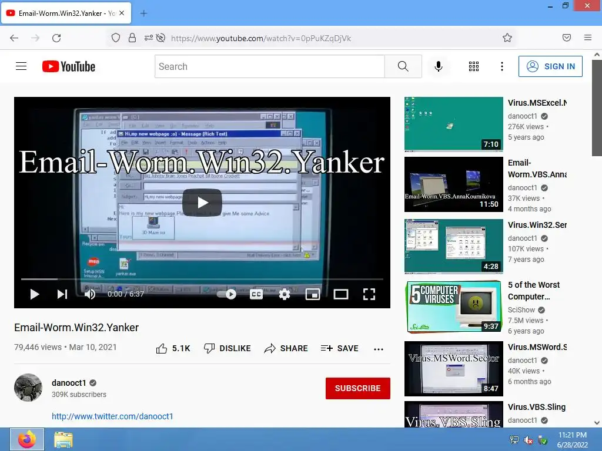Click the site security padlock icon
The height and width of the screenshot is (451, 602).
pos(132,38)
